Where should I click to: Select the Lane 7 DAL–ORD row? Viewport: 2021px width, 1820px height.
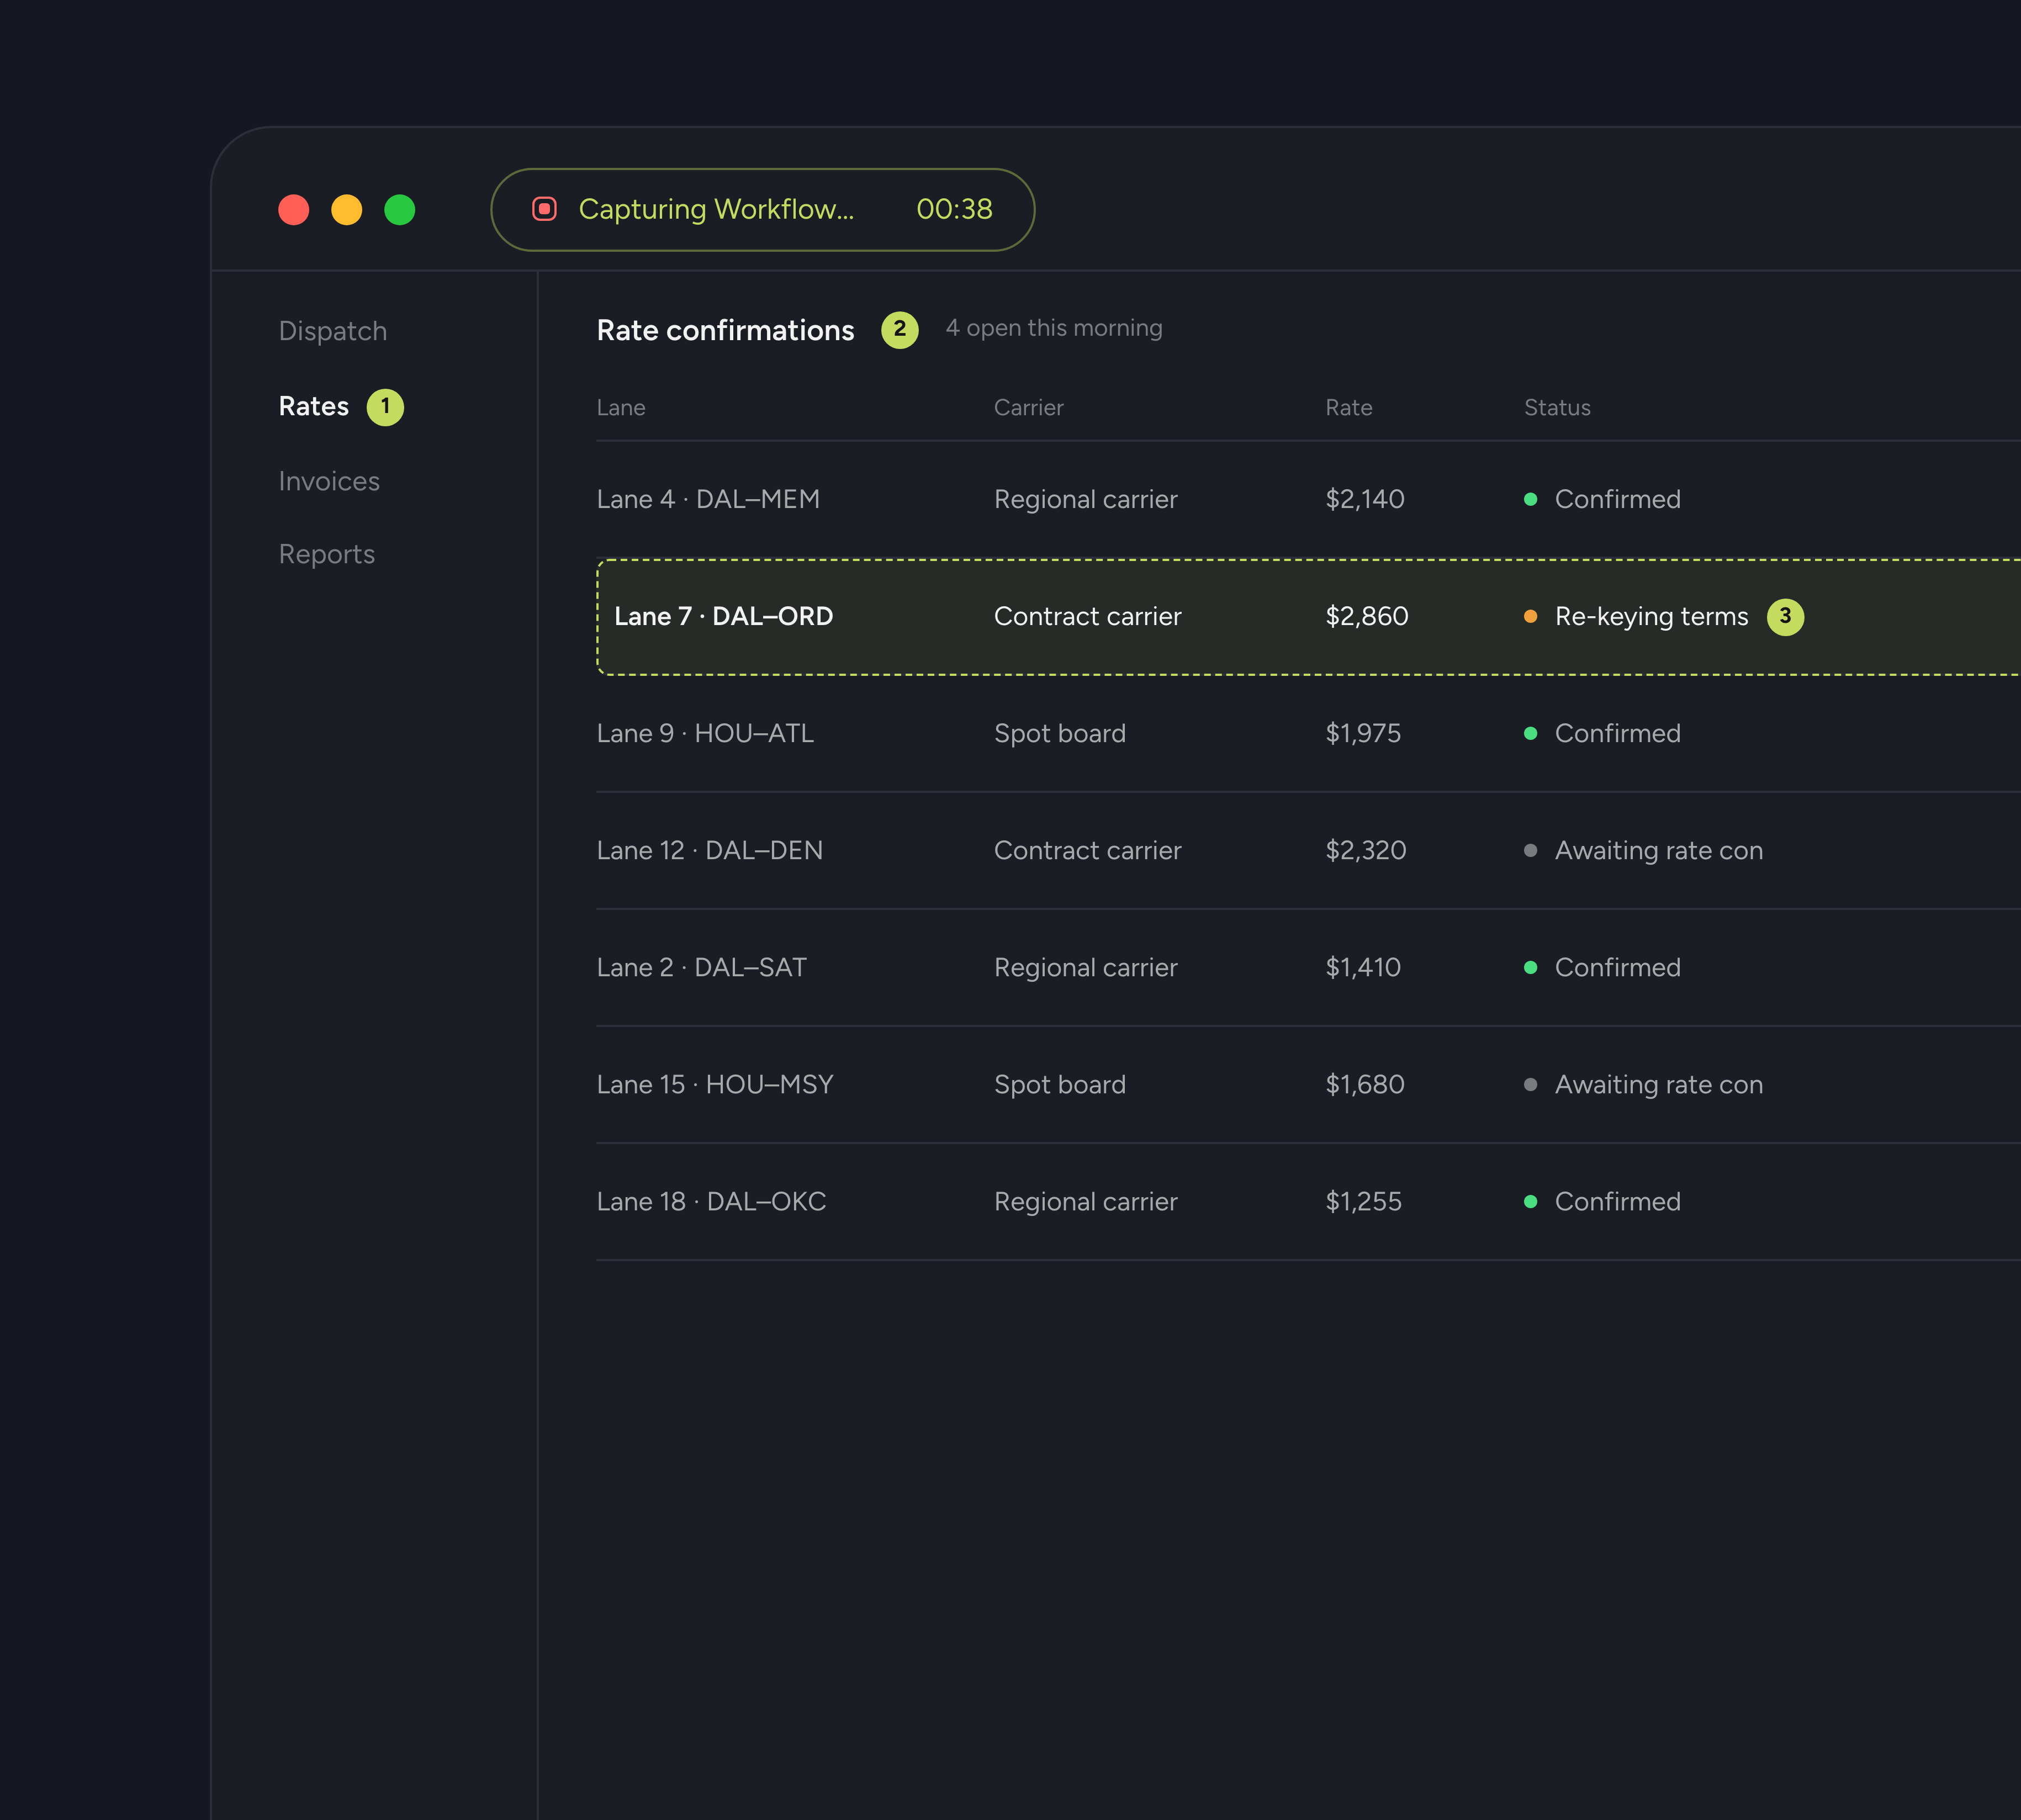point(1309,617)
